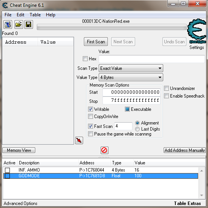Open the Value Type dropdown
The width and height of the screenshot is (208, 208).
pos(131,77)
